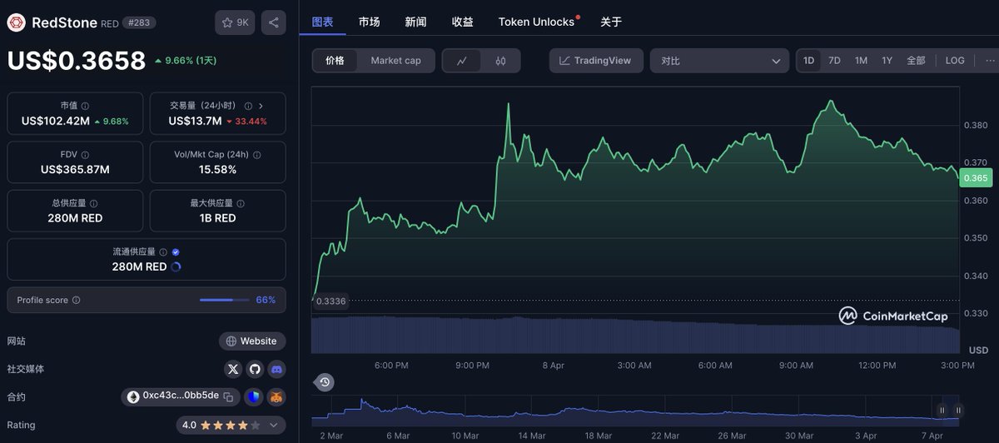
Task: Open 24-hour volume details arrow
Action: point(261,107)
